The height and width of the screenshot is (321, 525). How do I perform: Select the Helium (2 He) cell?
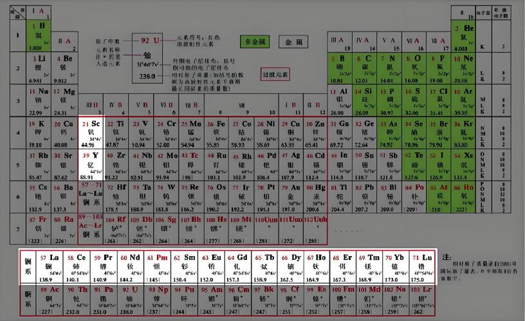(463, 37)
